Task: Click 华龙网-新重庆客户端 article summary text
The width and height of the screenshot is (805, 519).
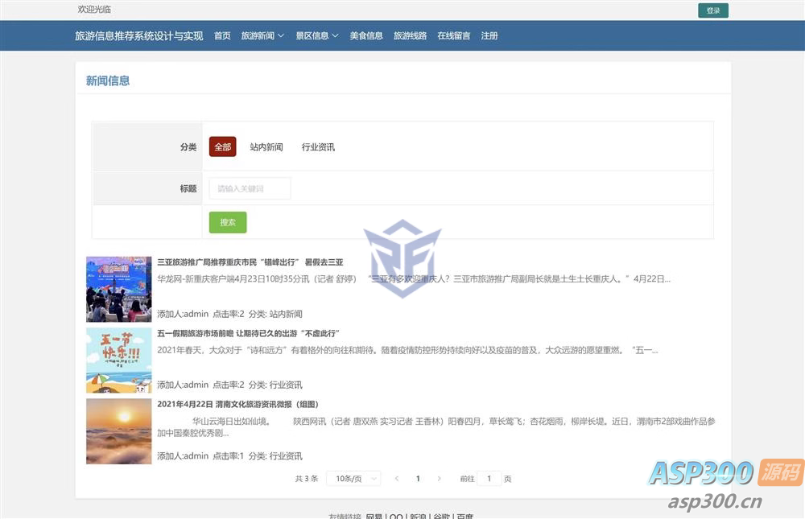Action: tap(414, 278)
